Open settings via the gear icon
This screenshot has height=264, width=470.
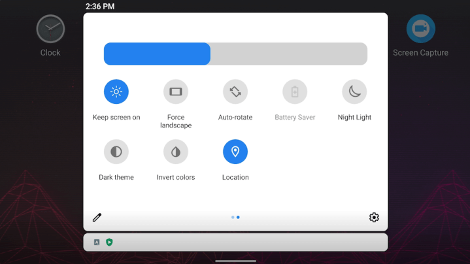click(x=374, y=218)
